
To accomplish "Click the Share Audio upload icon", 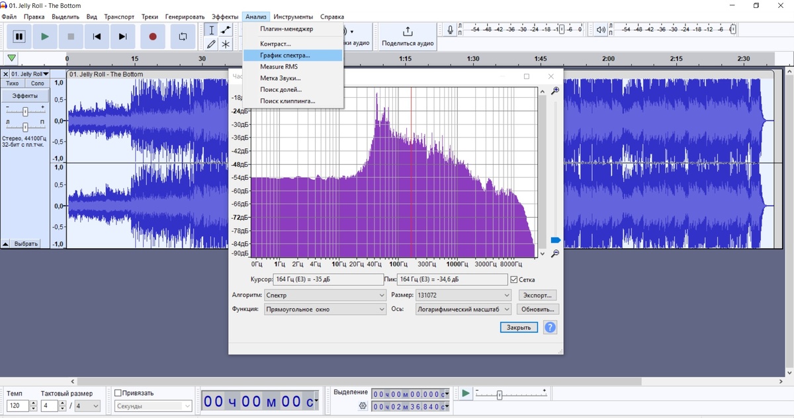I will (408, 31).
